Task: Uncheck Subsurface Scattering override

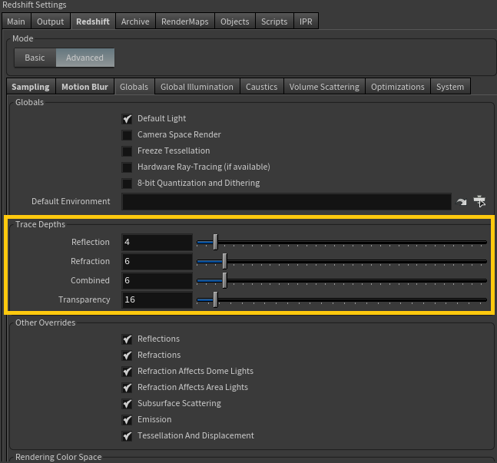Action: 128,404
